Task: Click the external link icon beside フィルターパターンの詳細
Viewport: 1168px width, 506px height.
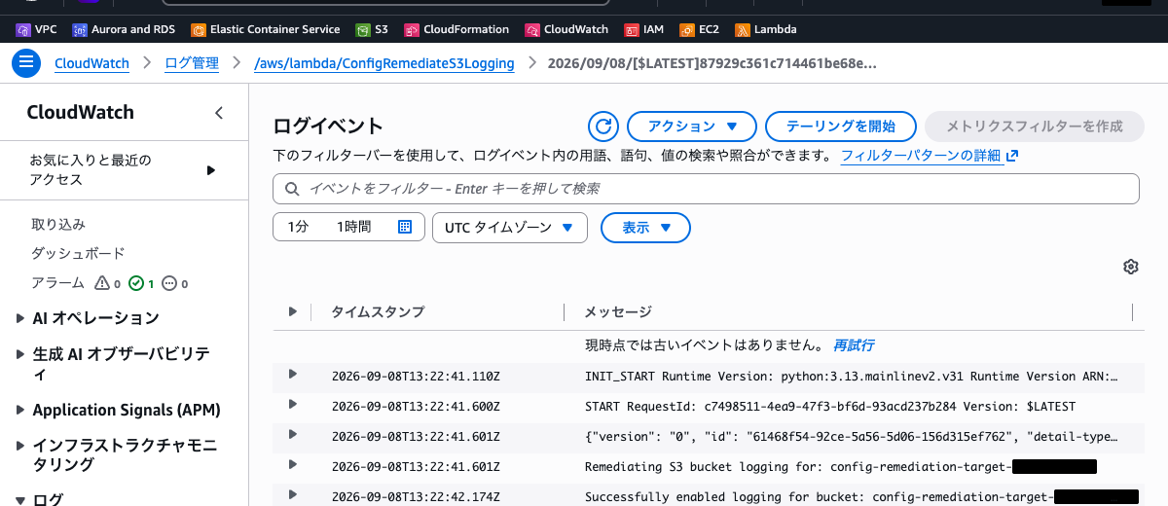Action: [1012, 156]
